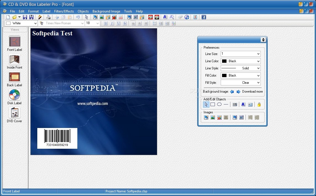This screenshot has width=316, height=196.
Task: Launch the magic wand wizard tool
Action: tap(40, 17)
